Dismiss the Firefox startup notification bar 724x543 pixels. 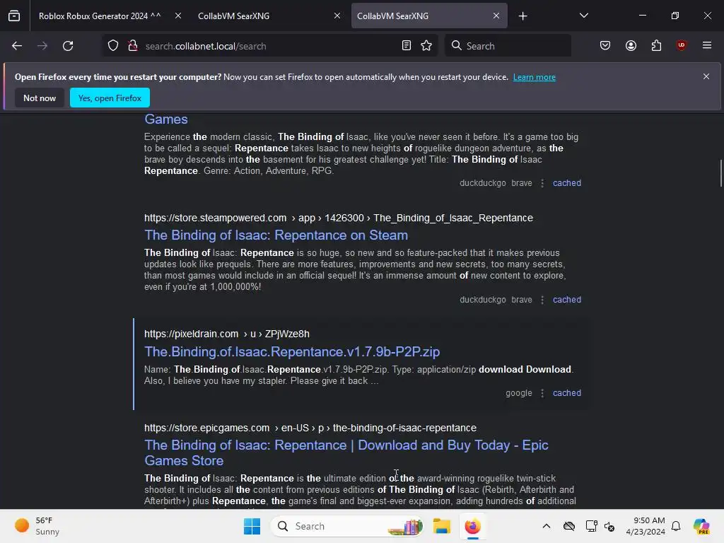(x=706, y=76)
